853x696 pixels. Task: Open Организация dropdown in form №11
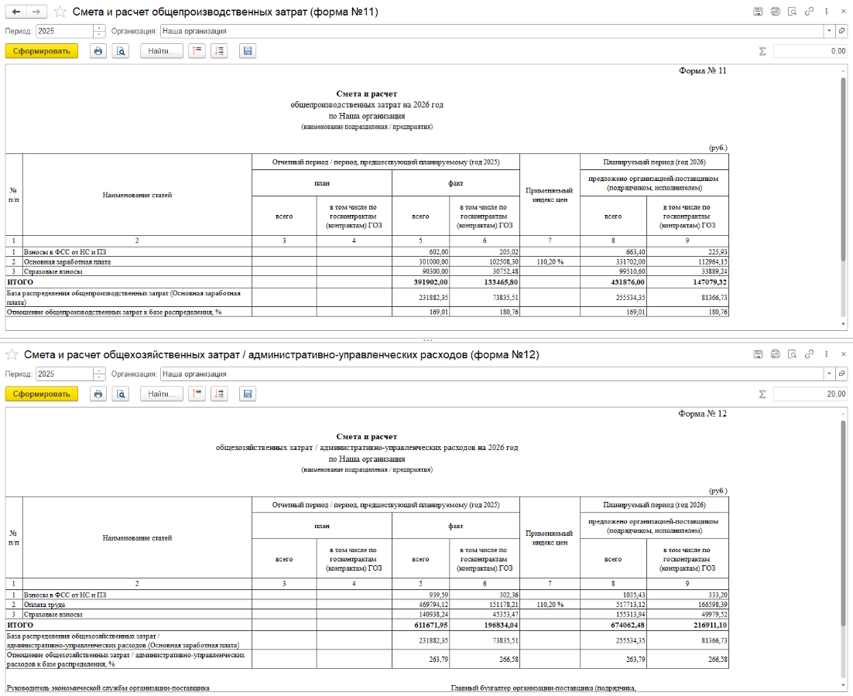click(829, 31)
